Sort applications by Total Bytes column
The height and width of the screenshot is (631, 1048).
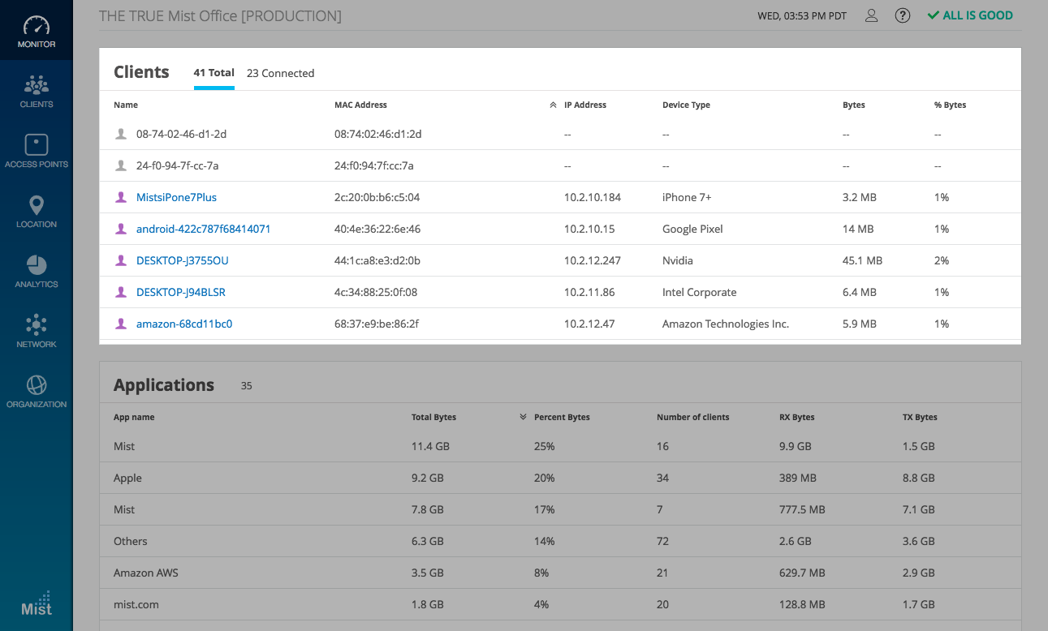433,417
